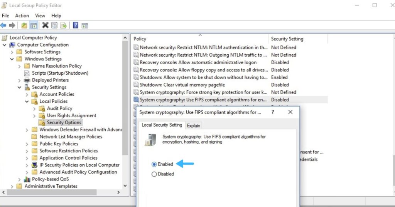395x207 pixels.
Task: Select the Enabled radio button
Action: [154, 164]
